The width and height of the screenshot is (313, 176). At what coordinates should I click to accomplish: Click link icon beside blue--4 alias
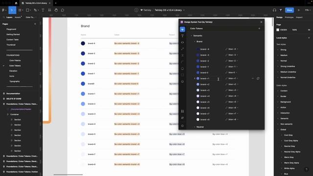(226, 49)
